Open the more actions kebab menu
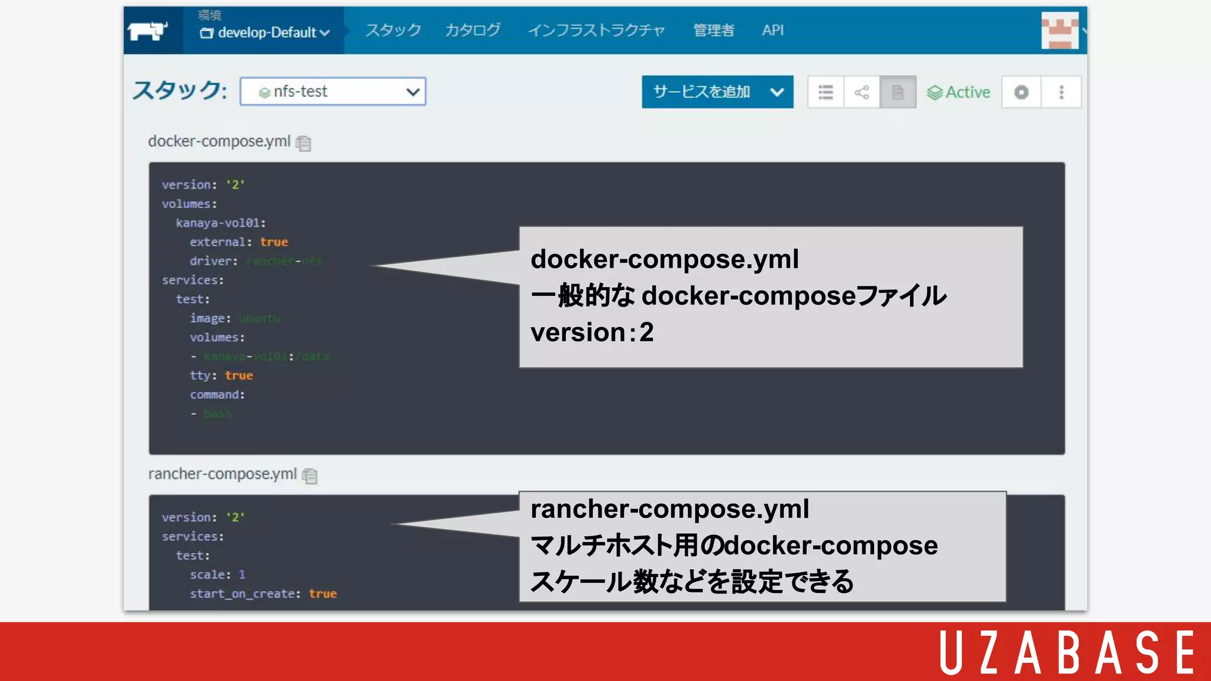Viewport: 1211px width, 681px height. pos(1061,92)
